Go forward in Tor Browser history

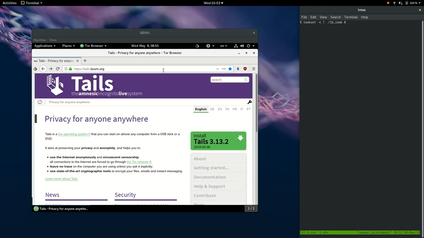(50, 69)
